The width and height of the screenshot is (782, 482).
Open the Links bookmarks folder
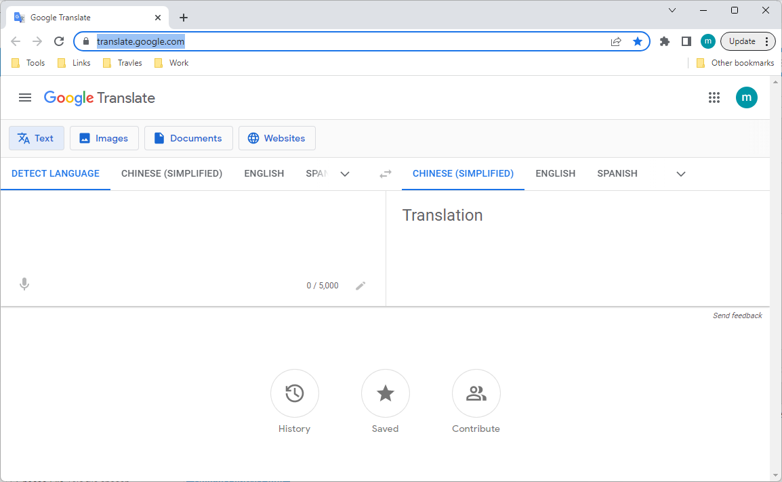[x=75, y=63]
